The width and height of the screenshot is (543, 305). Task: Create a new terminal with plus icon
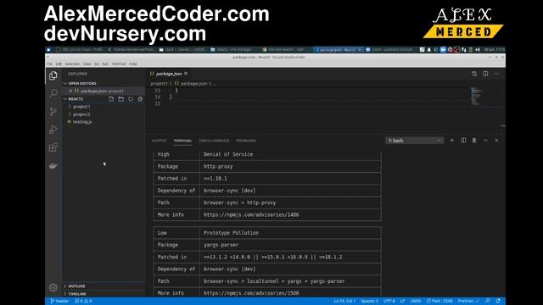(452, 141)
